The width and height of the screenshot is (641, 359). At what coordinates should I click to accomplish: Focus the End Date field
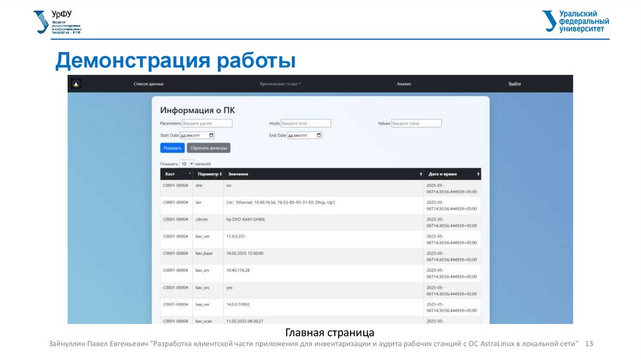click(305, 135)
